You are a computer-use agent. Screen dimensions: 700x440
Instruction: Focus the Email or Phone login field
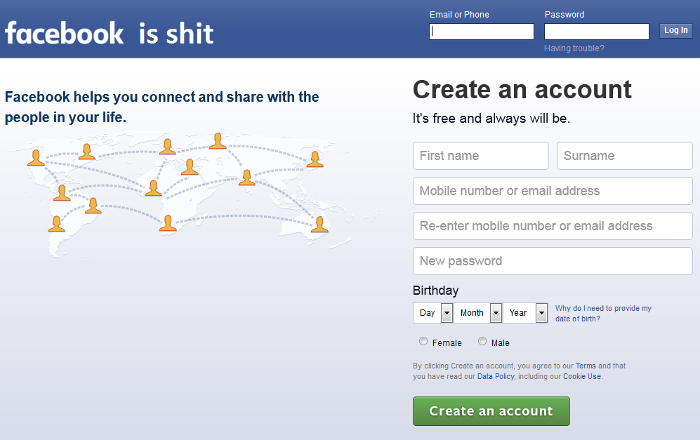click(x=481, y=32)
